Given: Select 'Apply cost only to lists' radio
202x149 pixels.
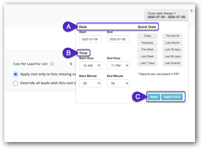Looking at the screenshot, I should (x=16, y=74).
